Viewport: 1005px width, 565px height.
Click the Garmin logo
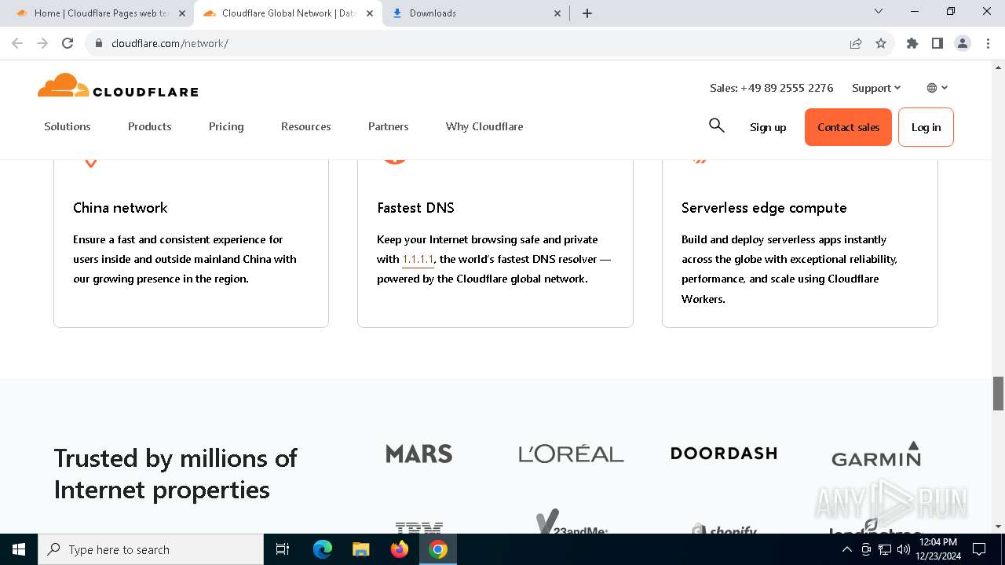(x=876, y=454)
